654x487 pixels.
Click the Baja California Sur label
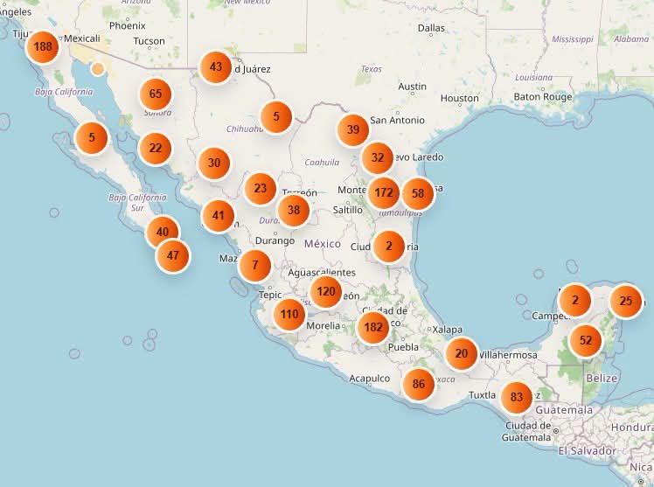[137, 202]
